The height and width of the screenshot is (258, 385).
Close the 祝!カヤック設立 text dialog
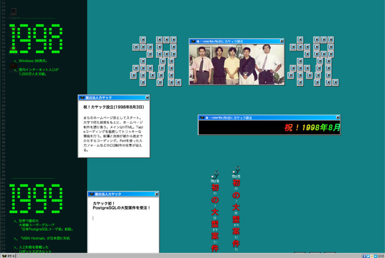[x=147, y=97]
